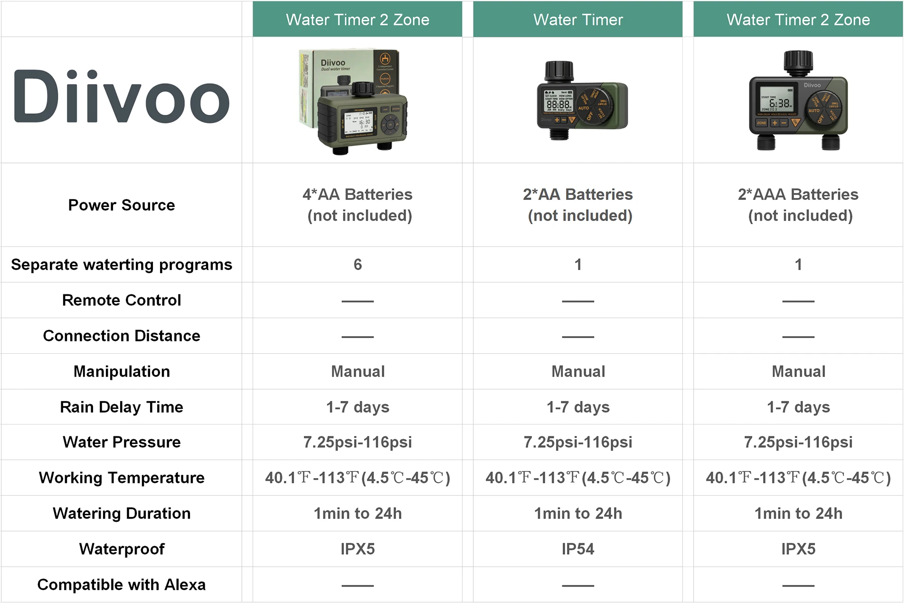Viewport: 907px width, 603px height.
Task: Select the "4*AA Batteries (not included)" cell
Action: 358,205
